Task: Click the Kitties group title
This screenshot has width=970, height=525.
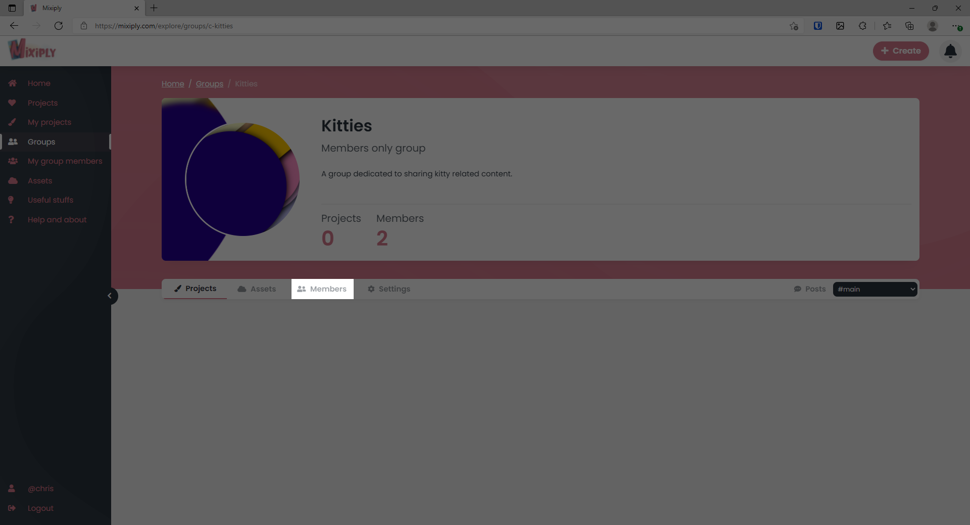Action: [x=347, y=126]
